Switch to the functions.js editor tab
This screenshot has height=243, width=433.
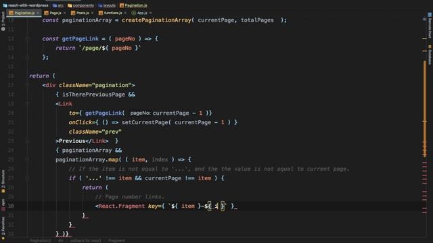pyautogui.click(x=113, y=13)
